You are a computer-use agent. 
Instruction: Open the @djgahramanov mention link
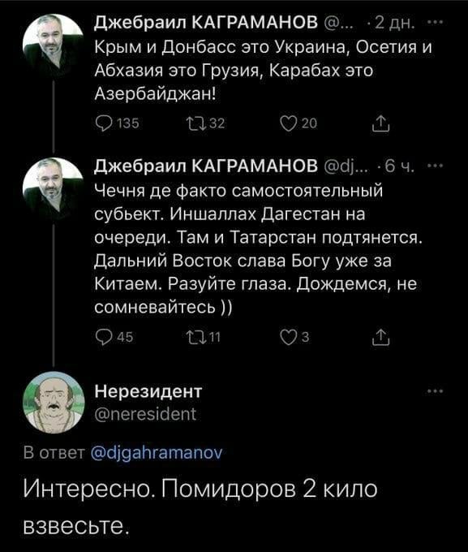click(x=157, y=453)
